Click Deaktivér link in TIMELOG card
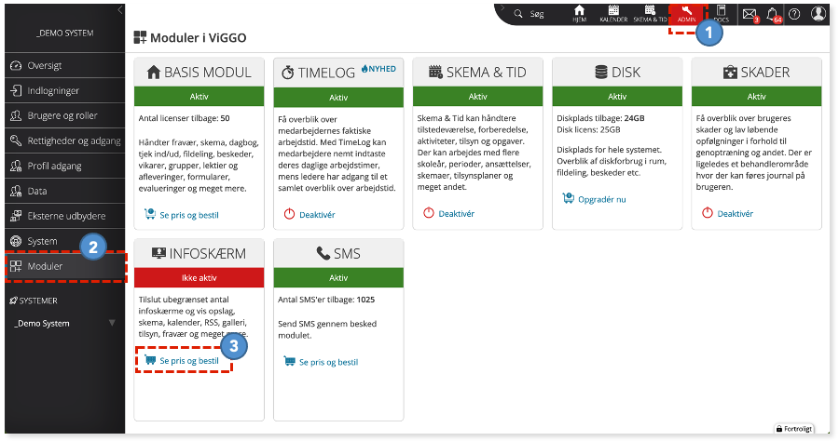Image resolution: width=839 pixels, height=441 pixels. [x=317, y=215]
